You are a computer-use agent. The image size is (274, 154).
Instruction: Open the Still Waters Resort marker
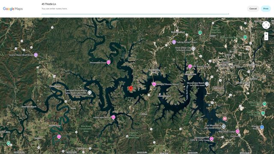point(190,66)
